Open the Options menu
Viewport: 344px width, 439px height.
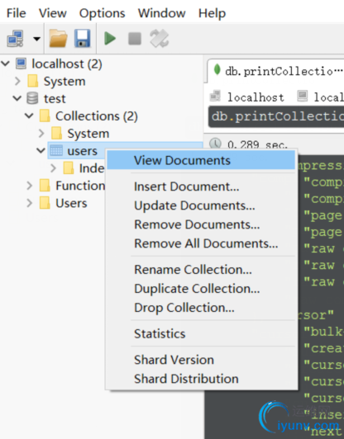click(x=103, y=13)
